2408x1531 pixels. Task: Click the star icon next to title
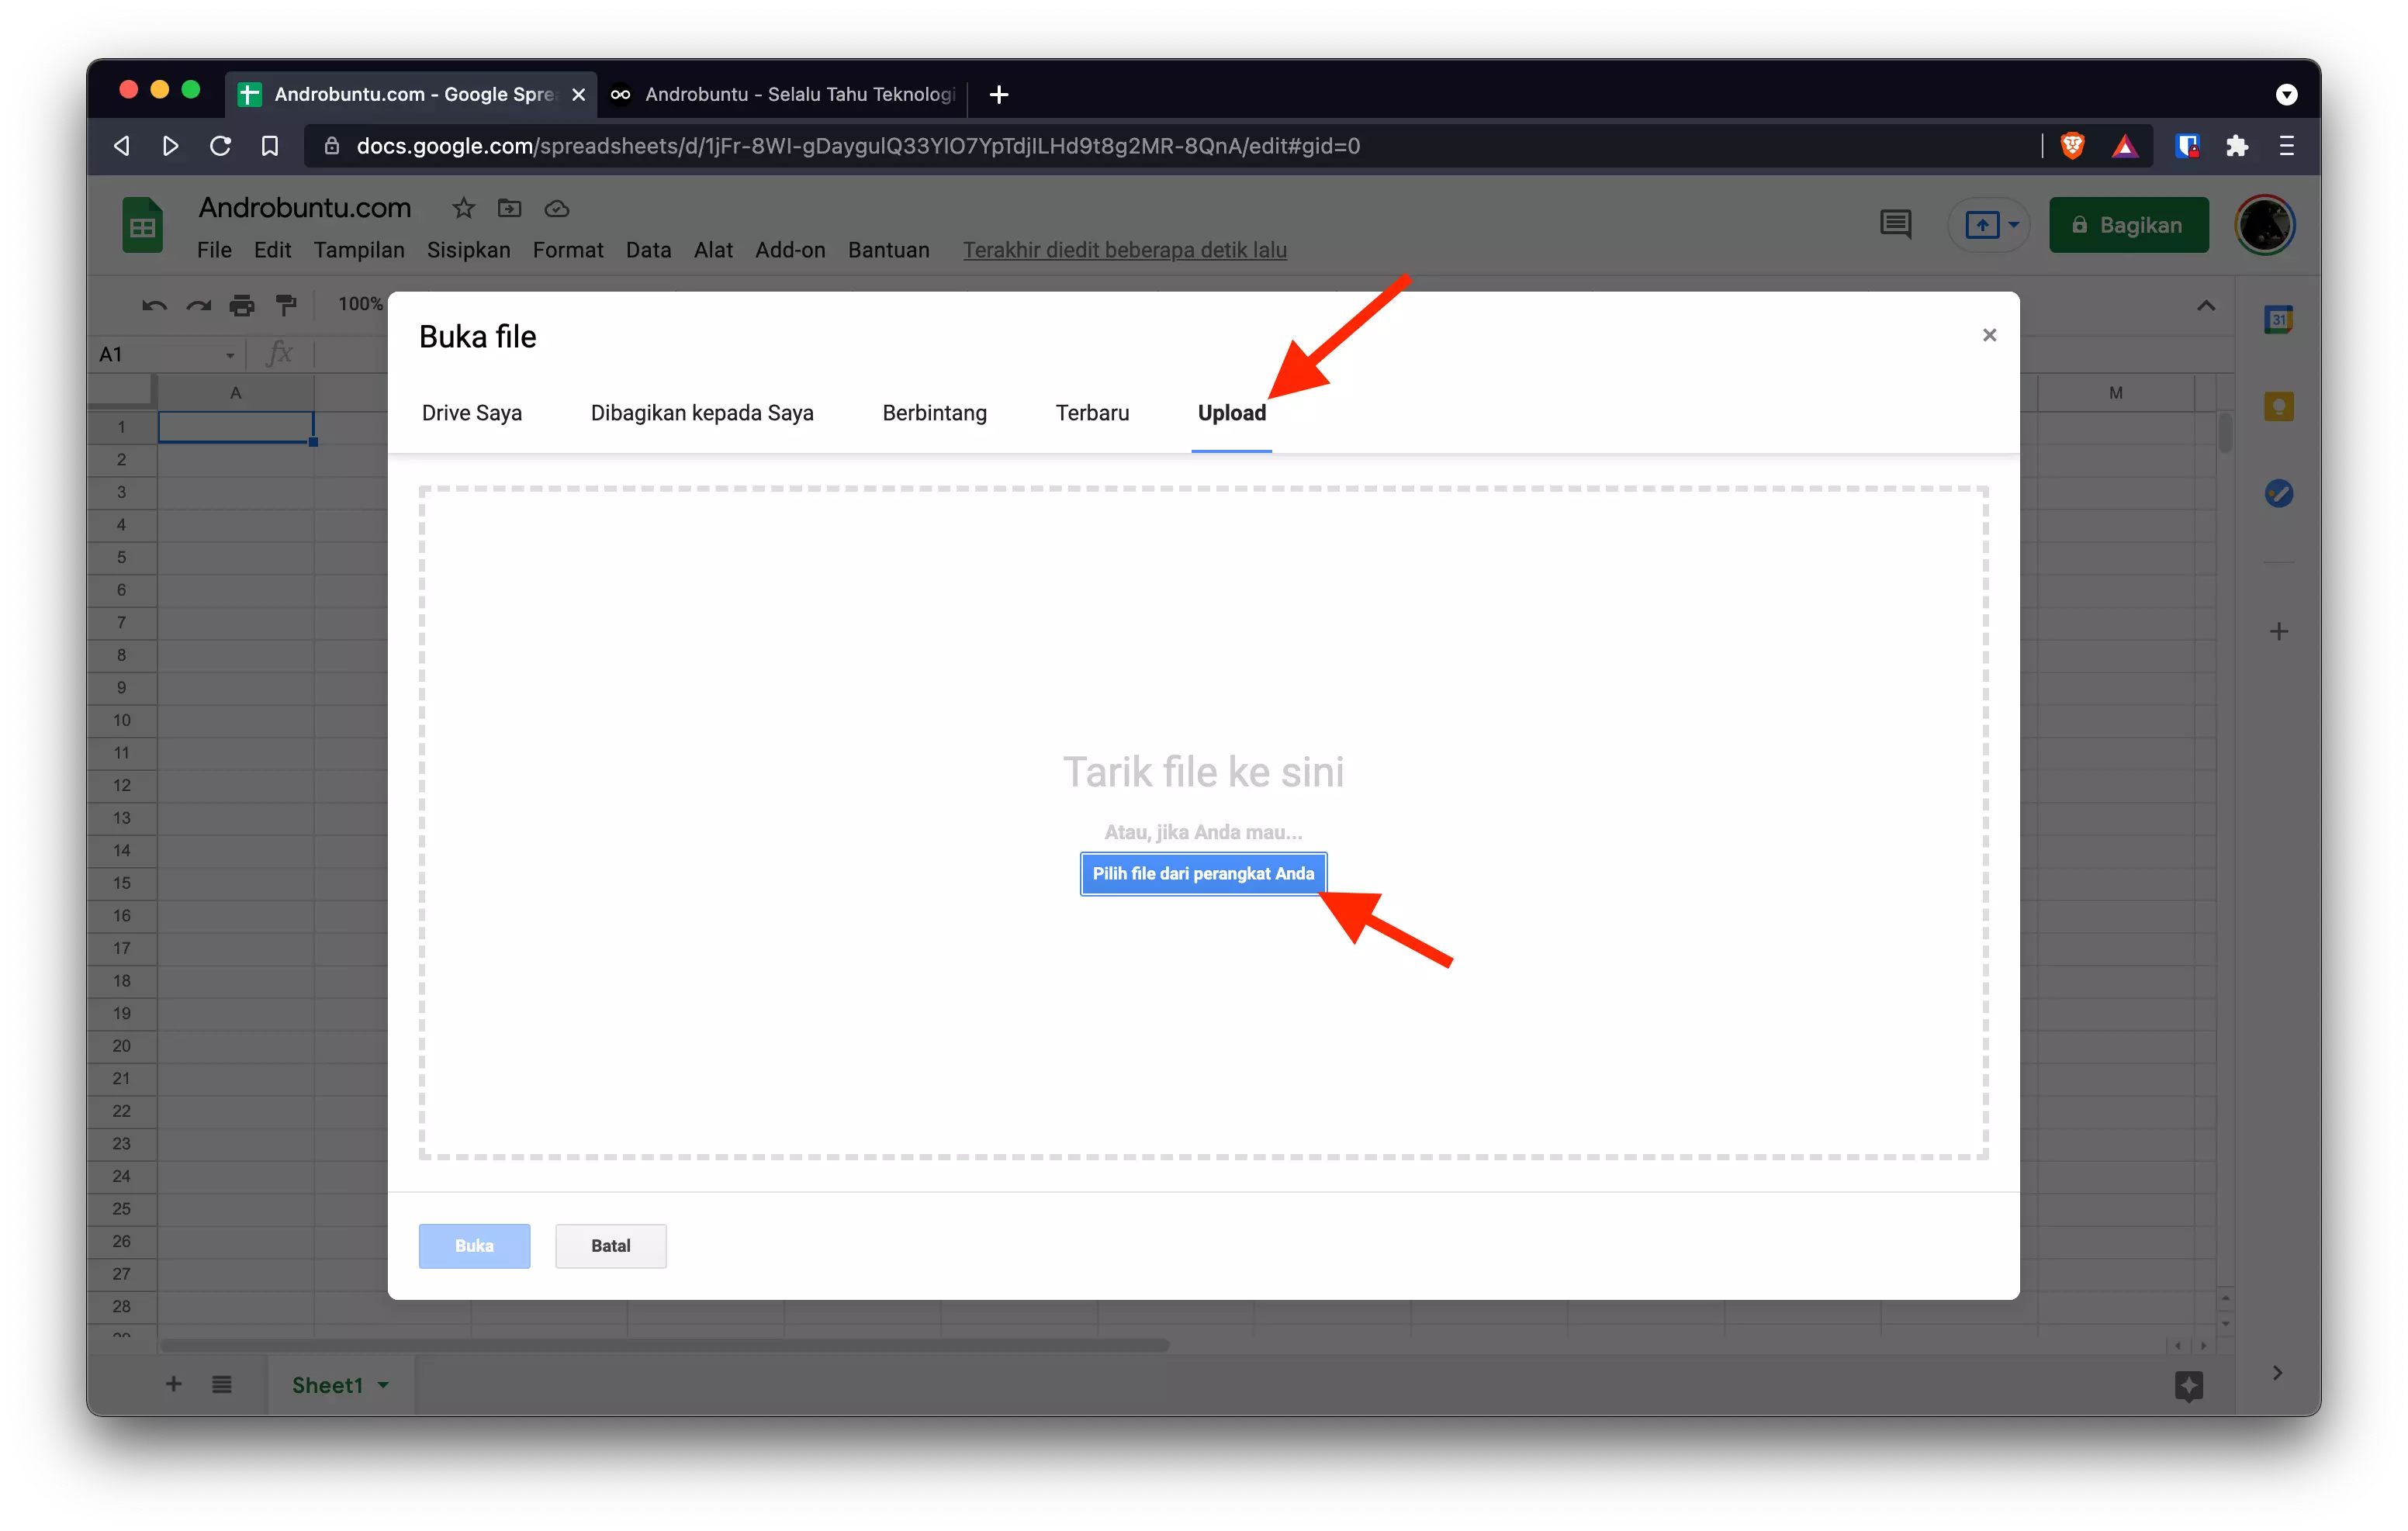pyautogui.click(x=463, y=208)
